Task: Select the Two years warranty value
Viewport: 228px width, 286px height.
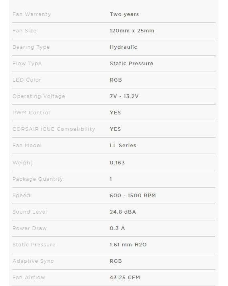Action: (124, 14)
